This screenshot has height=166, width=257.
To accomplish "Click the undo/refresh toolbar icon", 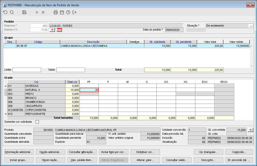I will (x=6, y=12).
